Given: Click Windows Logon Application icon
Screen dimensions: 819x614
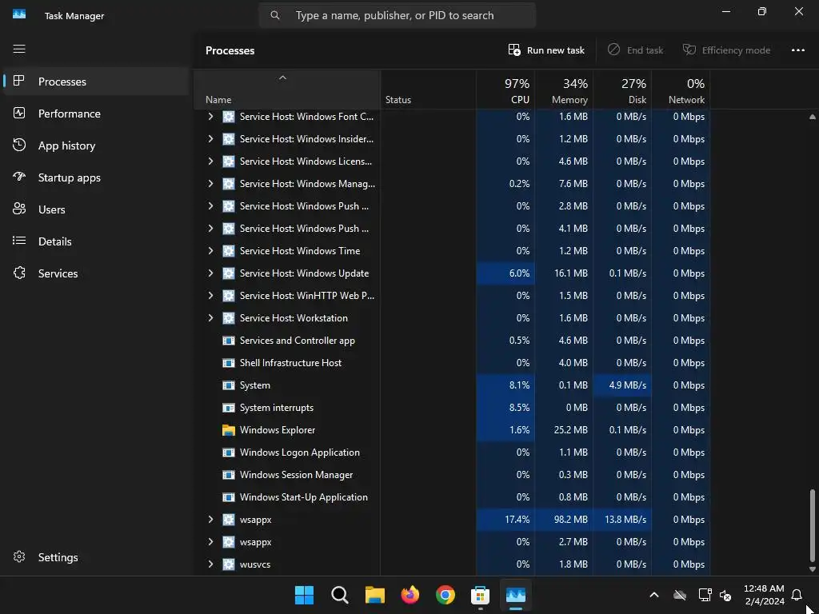Looking at the screenshot, I should tap(228, 453).
